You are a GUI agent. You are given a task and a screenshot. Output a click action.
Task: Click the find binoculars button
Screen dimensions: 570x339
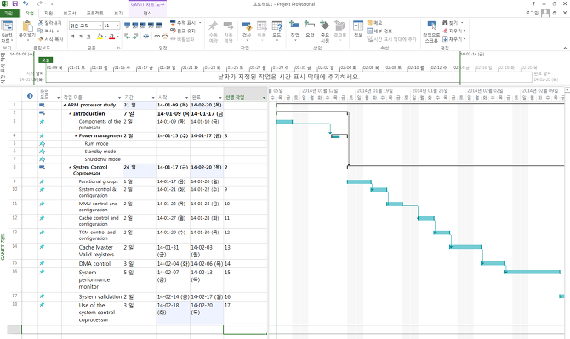(x=451, y=23)
